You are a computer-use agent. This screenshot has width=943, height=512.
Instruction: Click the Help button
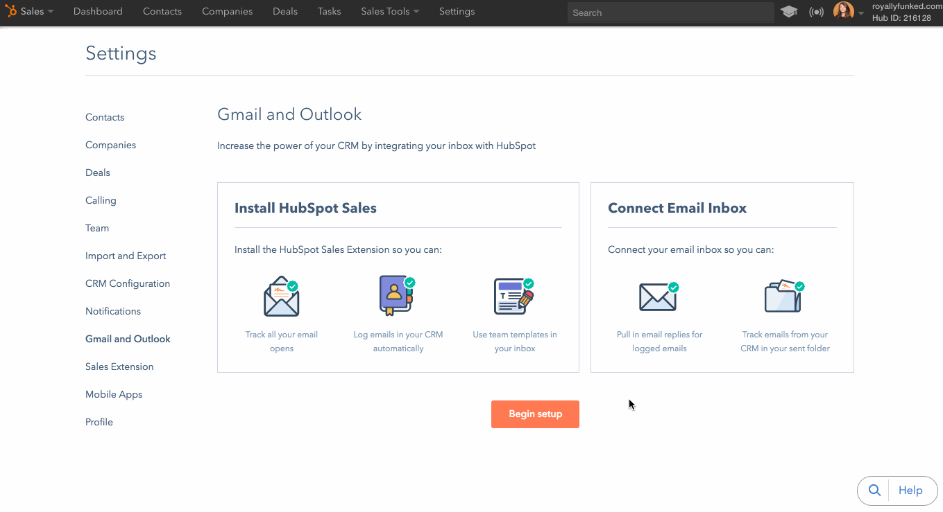pos(910,491)
